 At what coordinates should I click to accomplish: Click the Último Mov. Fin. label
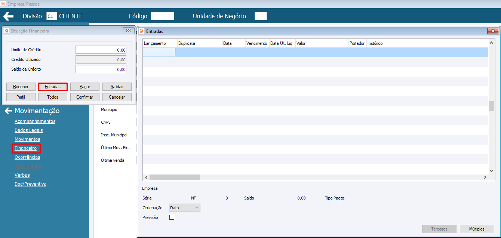115,148
